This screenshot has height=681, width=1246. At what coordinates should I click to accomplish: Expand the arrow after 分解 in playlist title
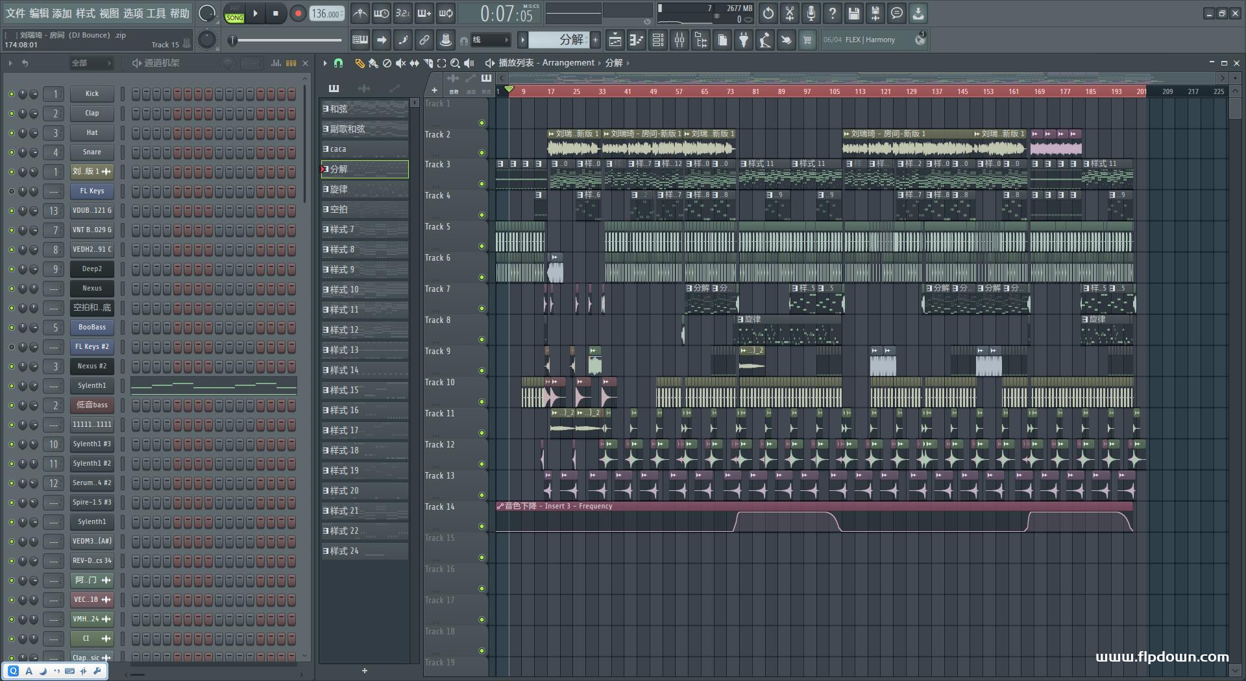click(x=628, y=63)
